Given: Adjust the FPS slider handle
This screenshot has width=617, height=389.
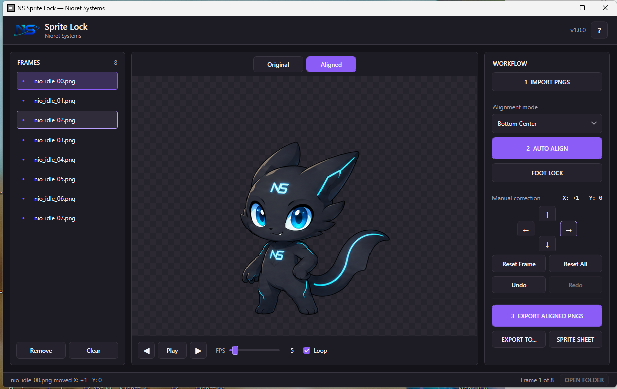Looking at the screenshot, I should tap(235, 350).
